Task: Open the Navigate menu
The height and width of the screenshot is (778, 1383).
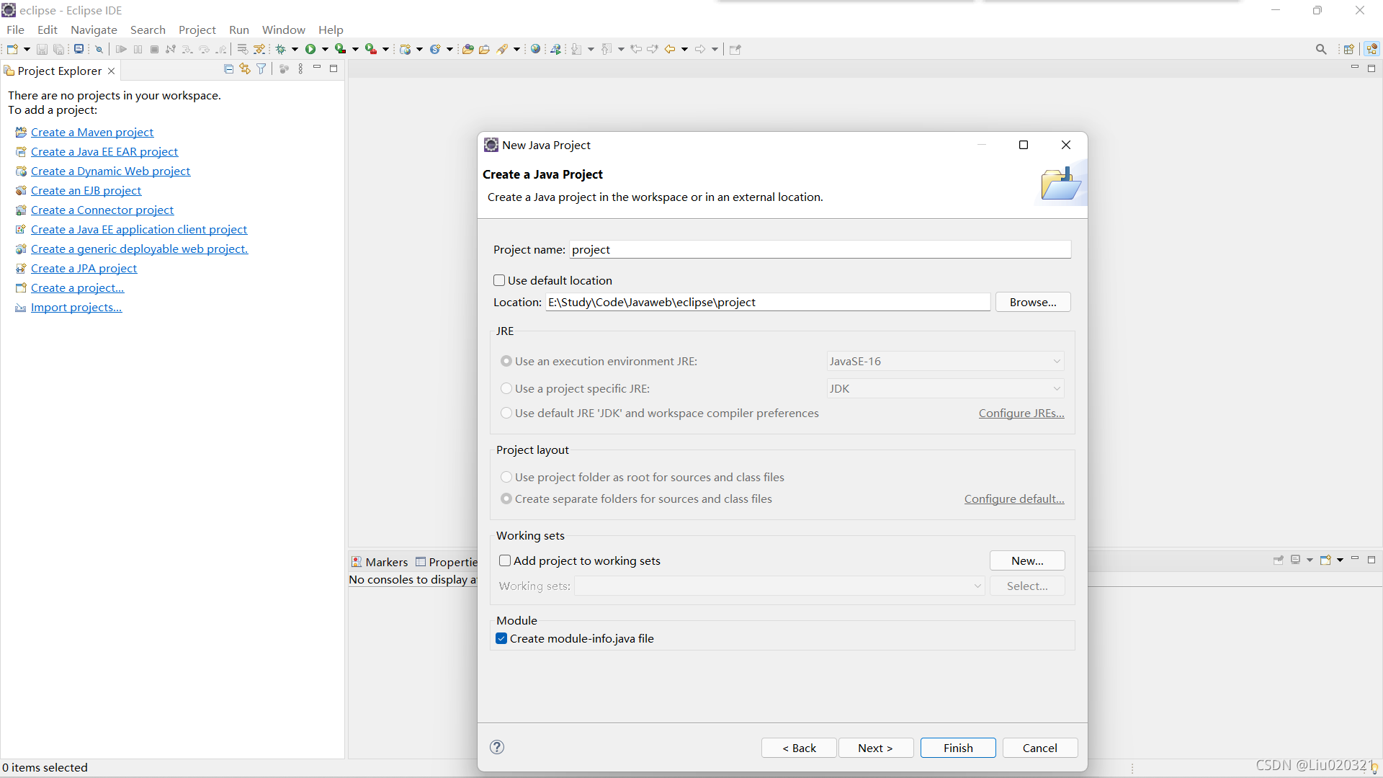Action: click(94, 30)
